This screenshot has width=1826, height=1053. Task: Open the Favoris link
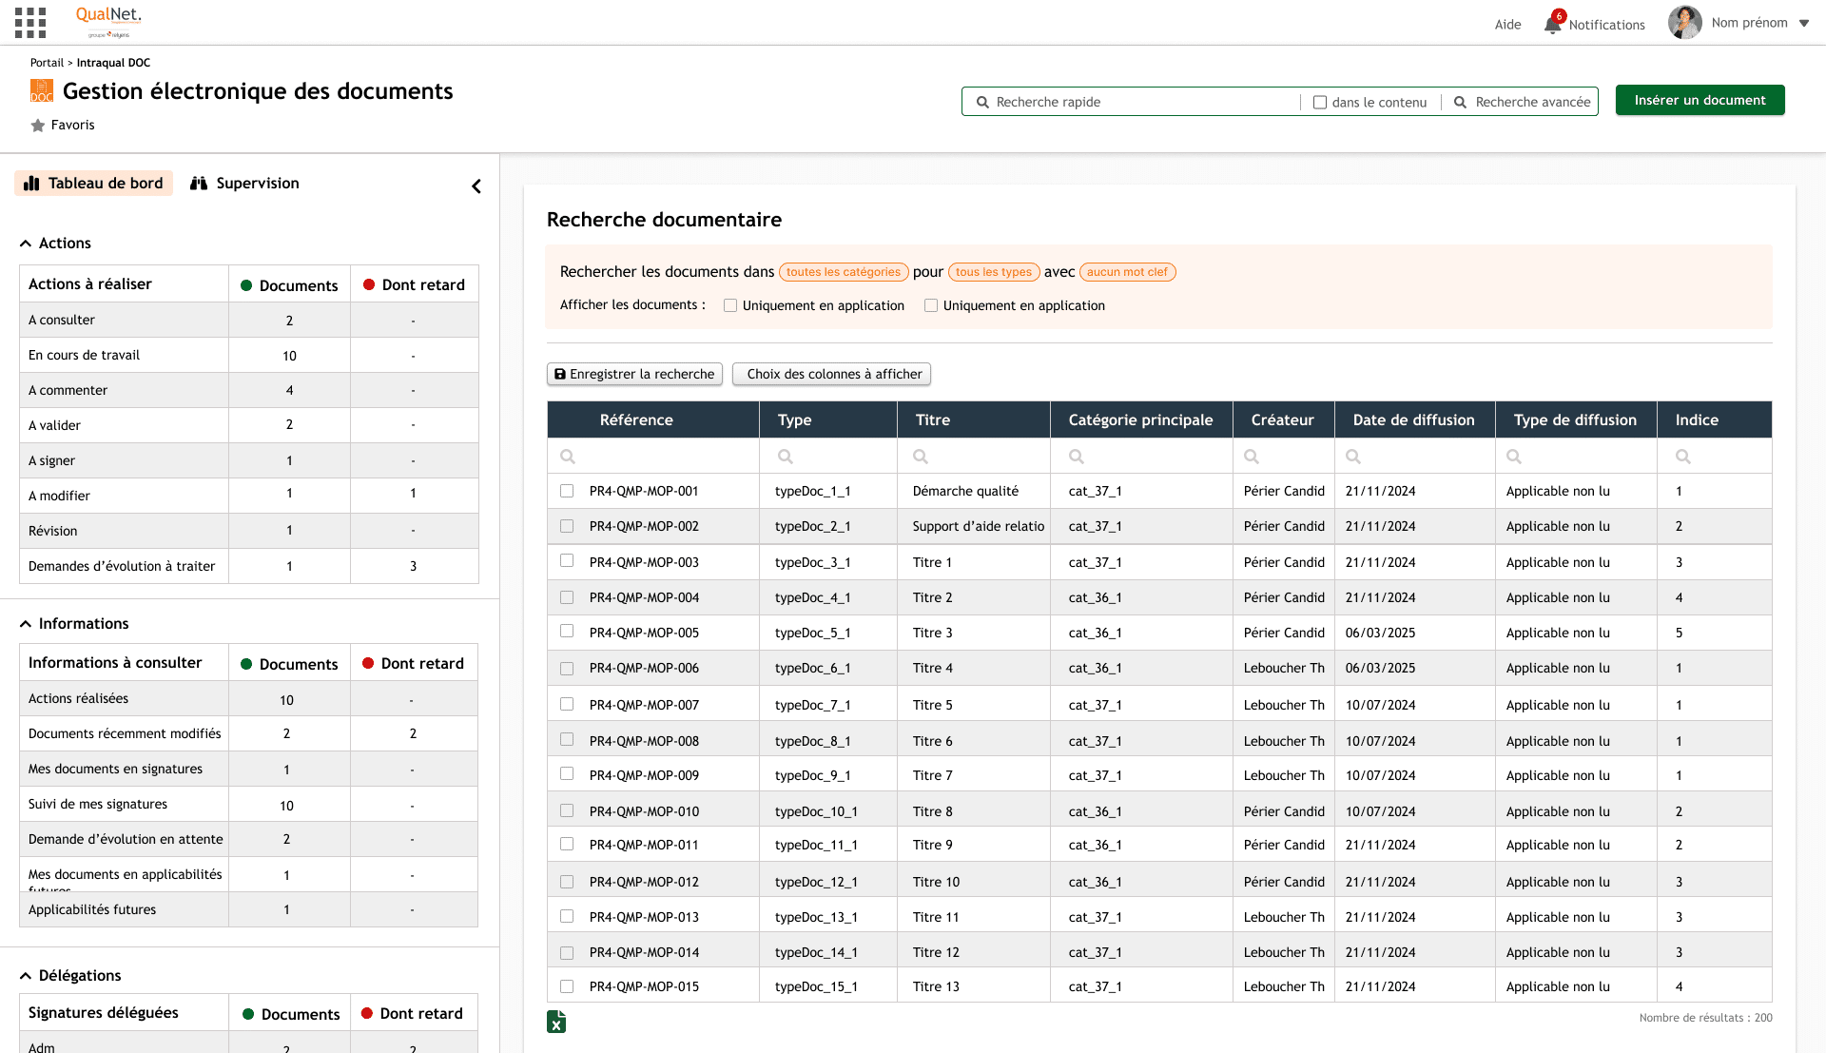(72, 126)
